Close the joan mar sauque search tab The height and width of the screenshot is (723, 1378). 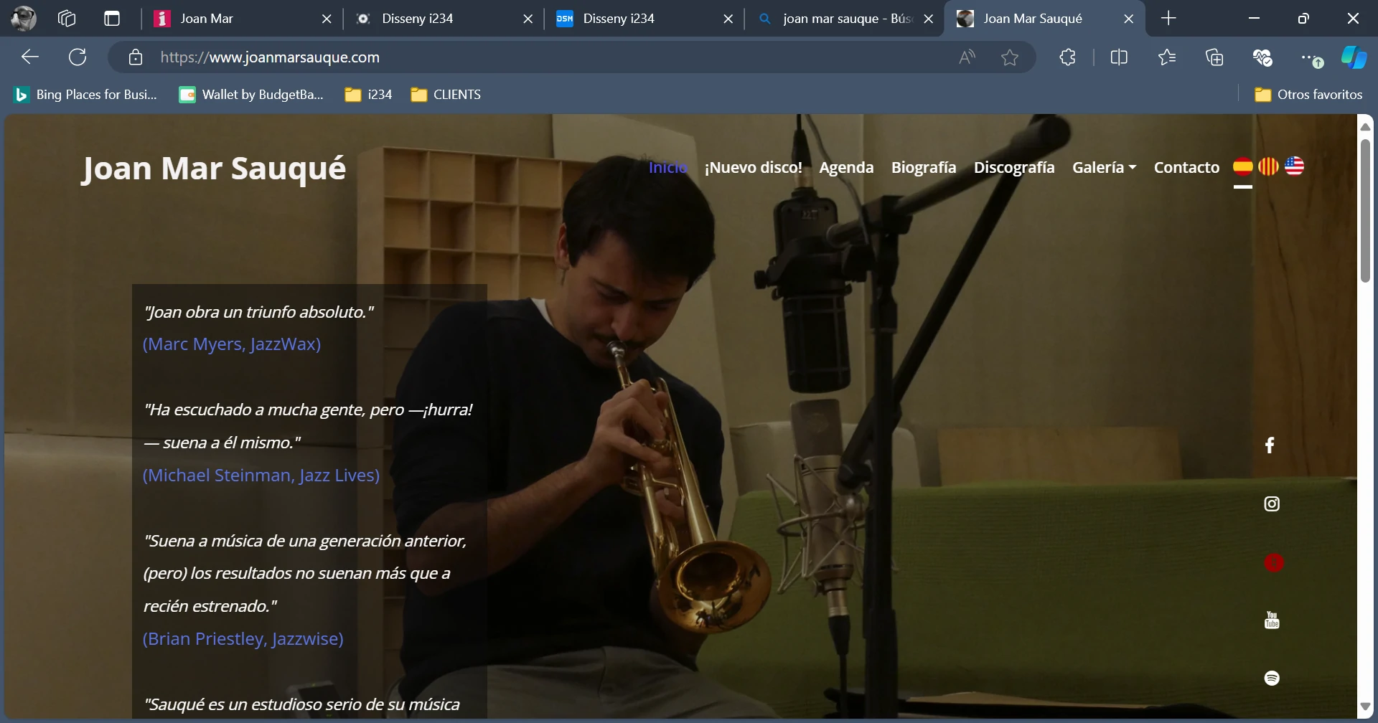pyautogui.click(x=929, y=19)
